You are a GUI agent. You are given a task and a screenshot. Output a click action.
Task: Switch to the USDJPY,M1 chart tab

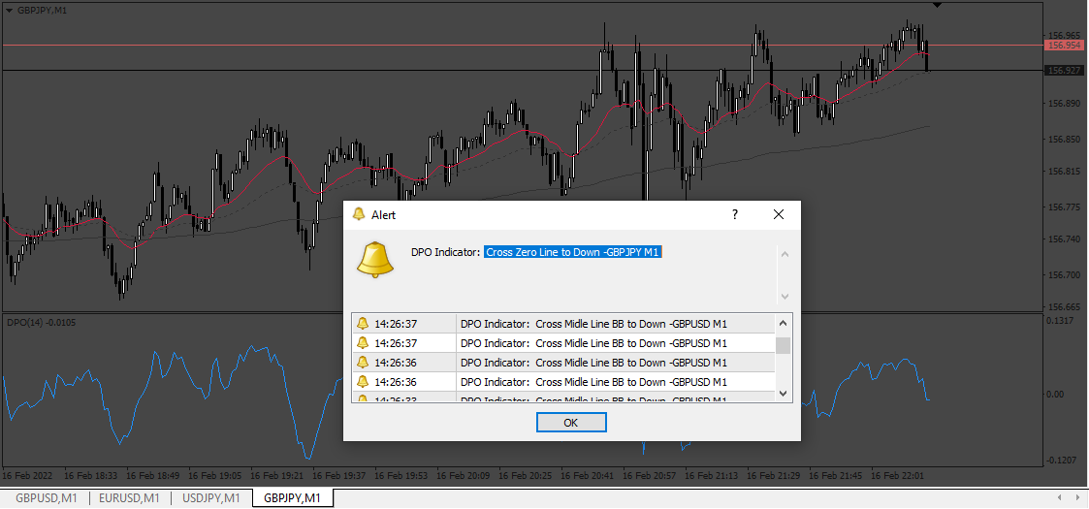pyautogui.click(x=211, y=498)
